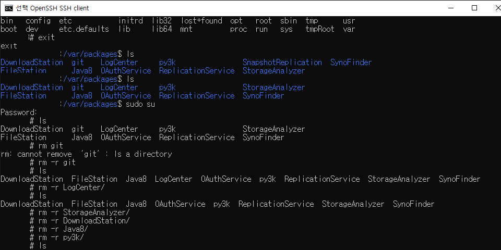Click the 'sudo su' command text

(140, 104)
